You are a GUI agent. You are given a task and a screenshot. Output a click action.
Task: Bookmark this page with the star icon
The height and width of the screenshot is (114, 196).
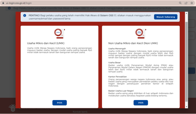[192, 3]
